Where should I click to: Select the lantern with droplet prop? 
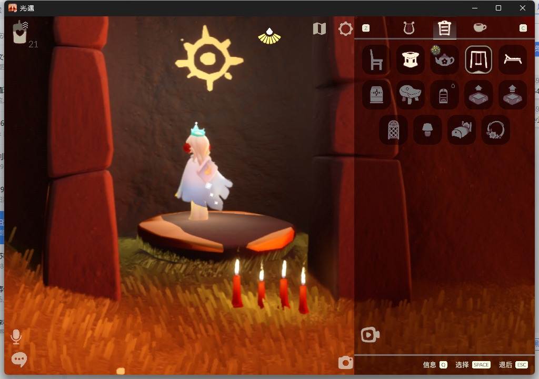(x=444, y=95)
